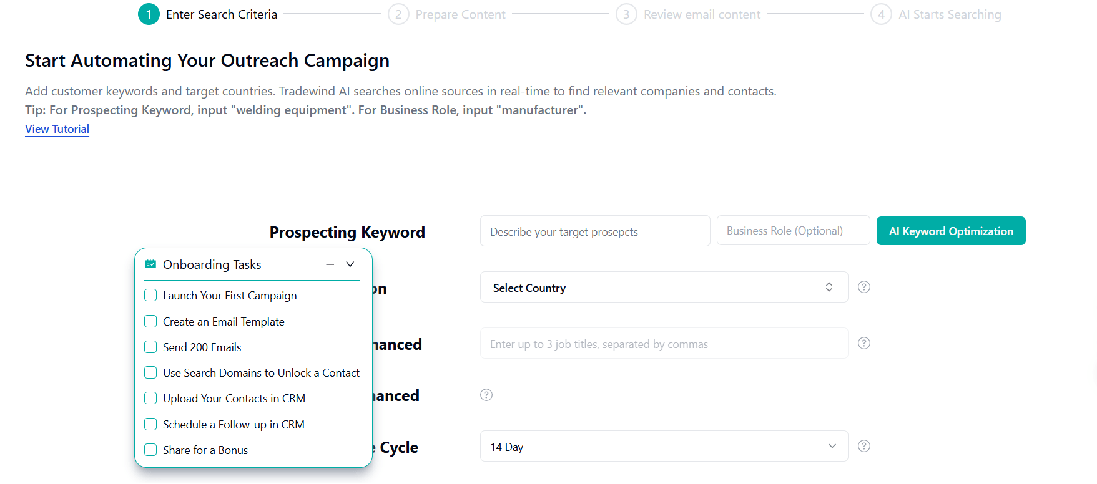The width and height of the screenshot is (1097, 484).
Task: Click step 1 circle in progress bar
Action: pyautogui.click(x=149, y=14)
